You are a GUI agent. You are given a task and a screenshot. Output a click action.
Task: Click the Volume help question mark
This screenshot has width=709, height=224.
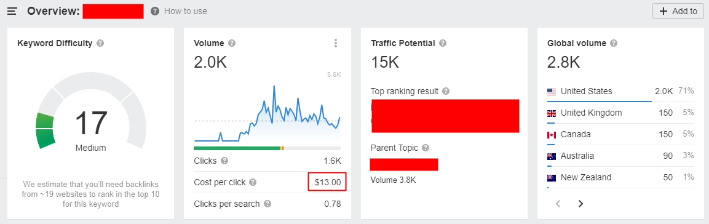231,44
